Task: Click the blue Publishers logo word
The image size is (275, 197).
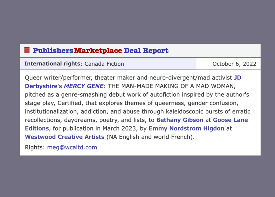Action: point(53,50)
